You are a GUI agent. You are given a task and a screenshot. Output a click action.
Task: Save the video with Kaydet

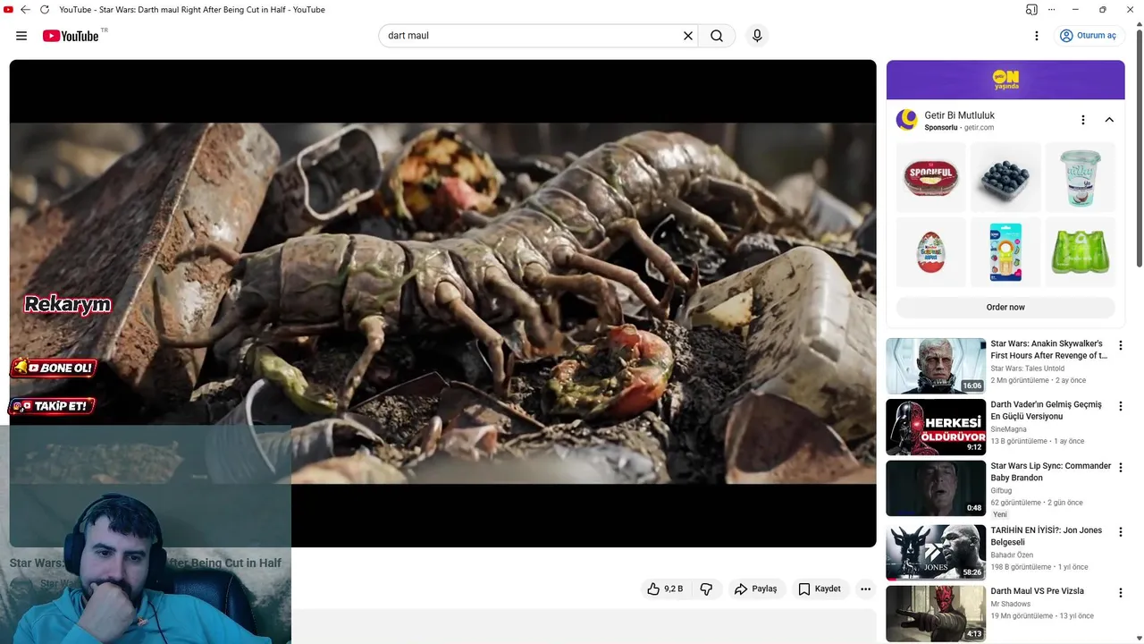(x=820, y=589)
